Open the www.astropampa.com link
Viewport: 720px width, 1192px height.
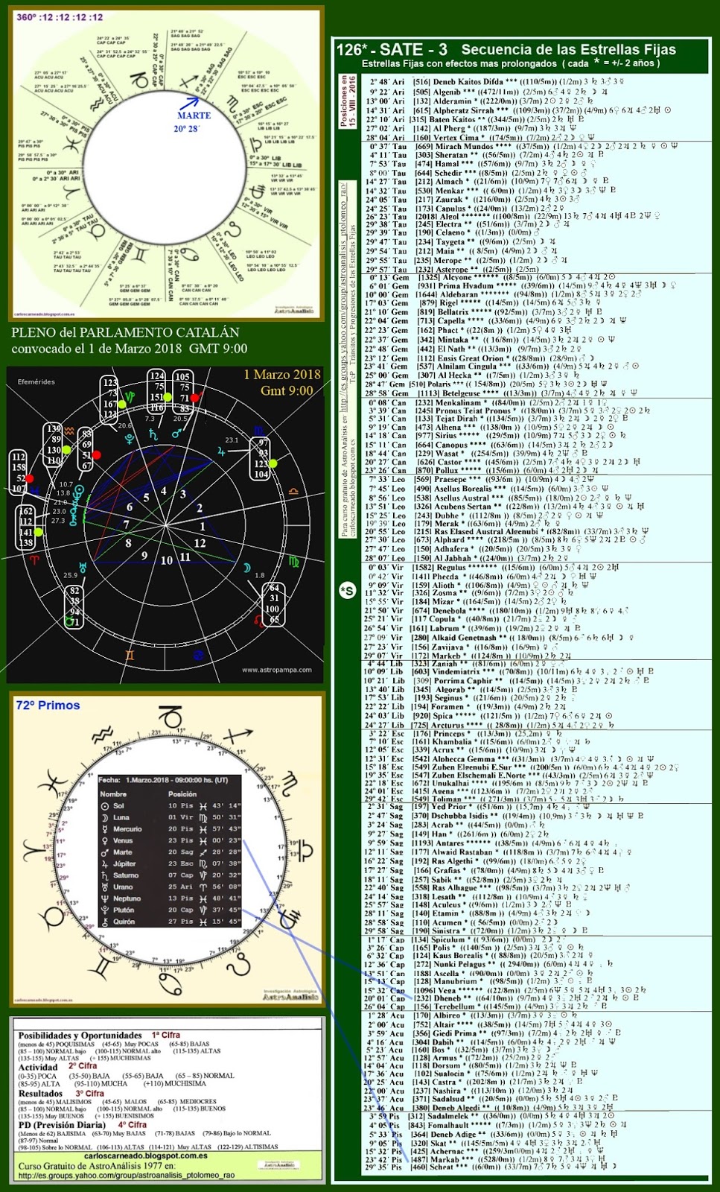click(276, 670)
